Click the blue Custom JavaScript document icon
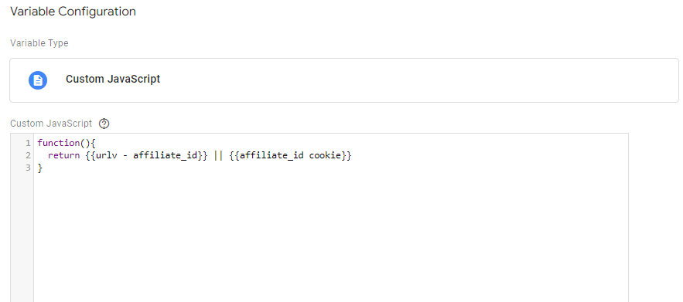Image resolution: width=683 pixels, height=302 pixels. pyautogui.click(x=38, y=80)
